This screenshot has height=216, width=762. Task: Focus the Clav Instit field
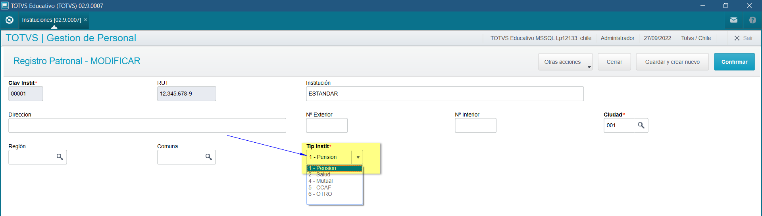pyautogui.click(x=26, y=94)
